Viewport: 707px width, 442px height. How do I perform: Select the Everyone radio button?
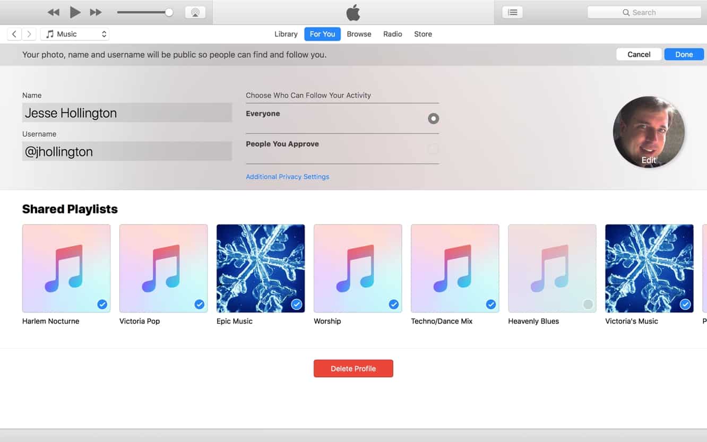[x=434, y=118]
